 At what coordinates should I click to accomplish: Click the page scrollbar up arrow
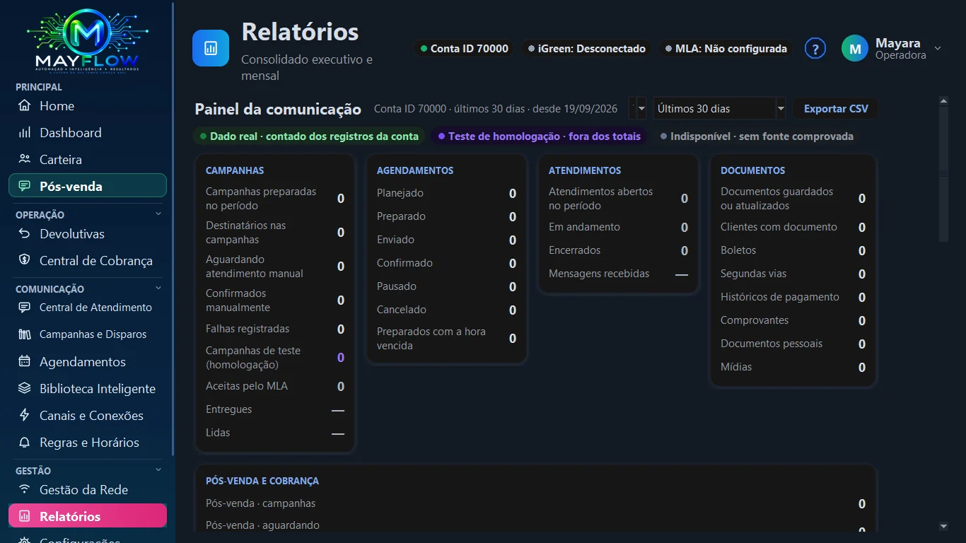click(x=943, y=101)
